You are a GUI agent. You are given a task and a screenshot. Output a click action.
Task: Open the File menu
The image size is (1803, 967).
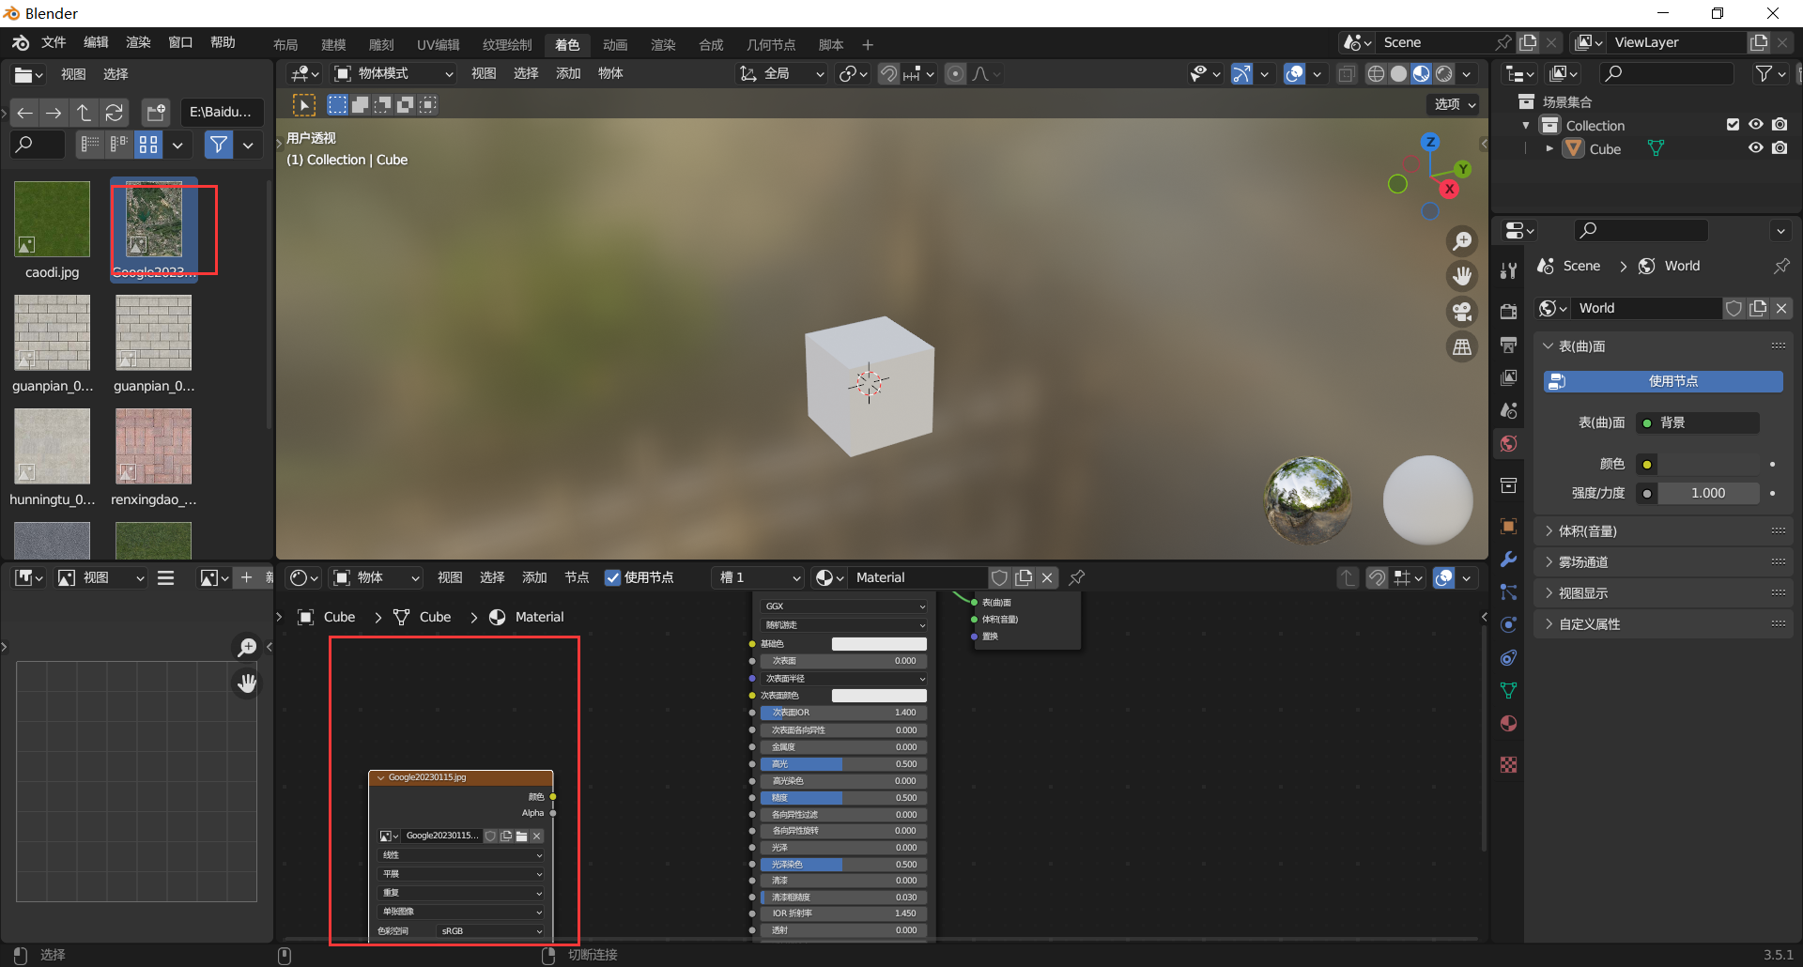click(54, 42)
